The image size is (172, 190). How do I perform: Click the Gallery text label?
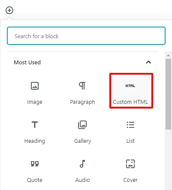pyautogui.click(x=82, y=141)
